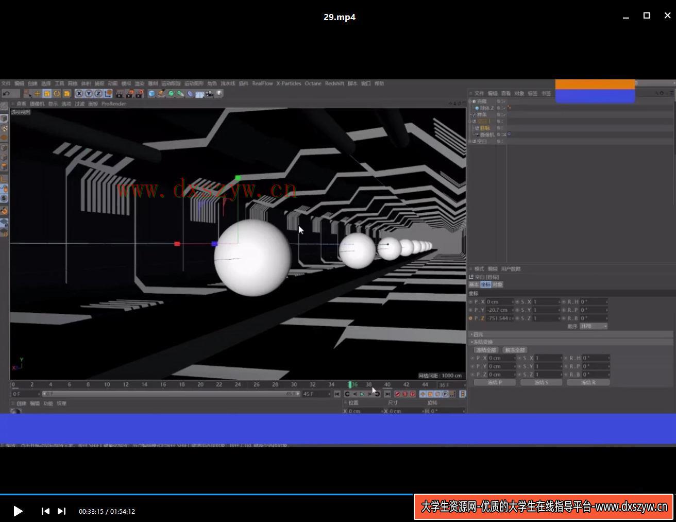Select the 摄像机 camera object

[x=487, y=134]
